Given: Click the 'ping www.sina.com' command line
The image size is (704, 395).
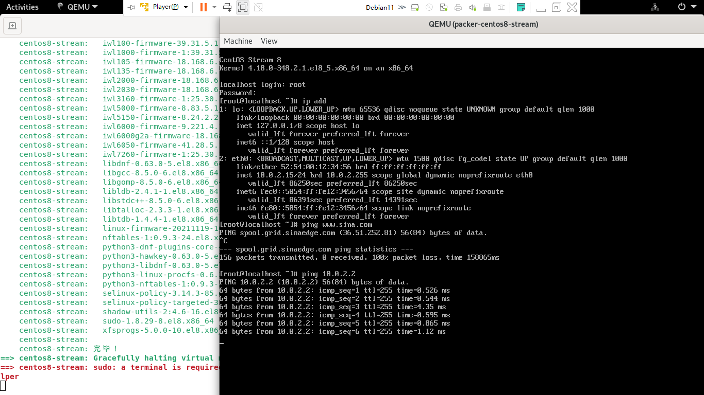Looking at the screenshot, I should [x=296, y=225].
